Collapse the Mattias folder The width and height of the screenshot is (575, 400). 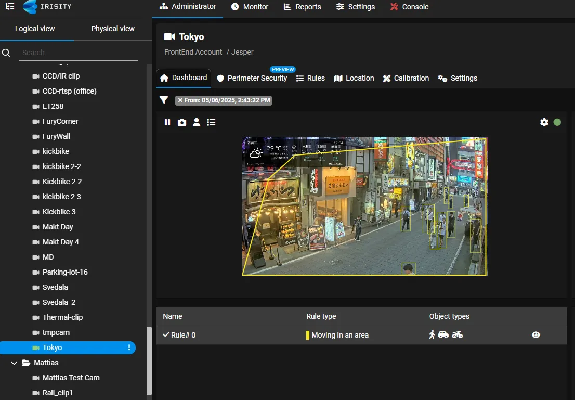(x=14, y=363)
